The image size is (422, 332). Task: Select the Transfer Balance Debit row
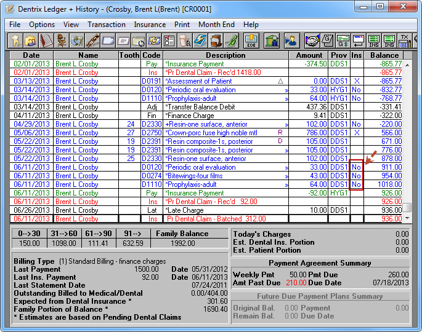[206, 106]
